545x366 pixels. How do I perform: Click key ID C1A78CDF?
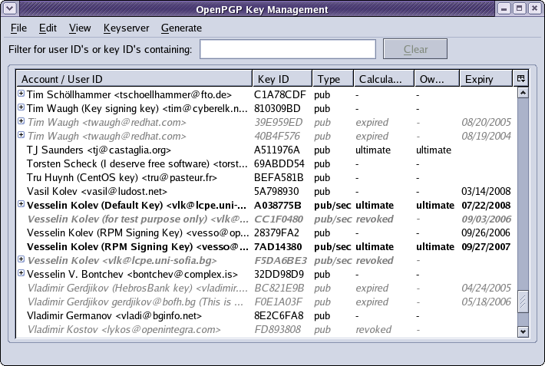tap(280, 95)
